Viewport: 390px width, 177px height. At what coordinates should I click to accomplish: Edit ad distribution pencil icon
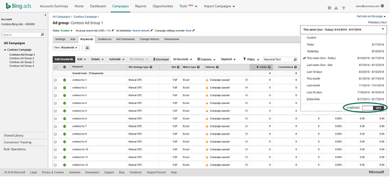tap(152, 31)
